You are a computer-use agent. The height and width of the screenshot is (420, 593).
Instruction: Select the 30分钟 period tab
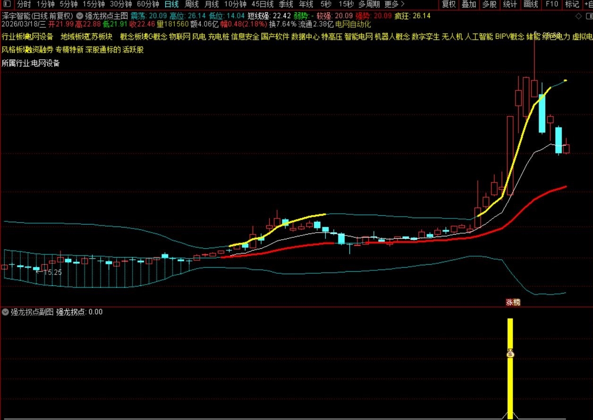pos(121,4)
